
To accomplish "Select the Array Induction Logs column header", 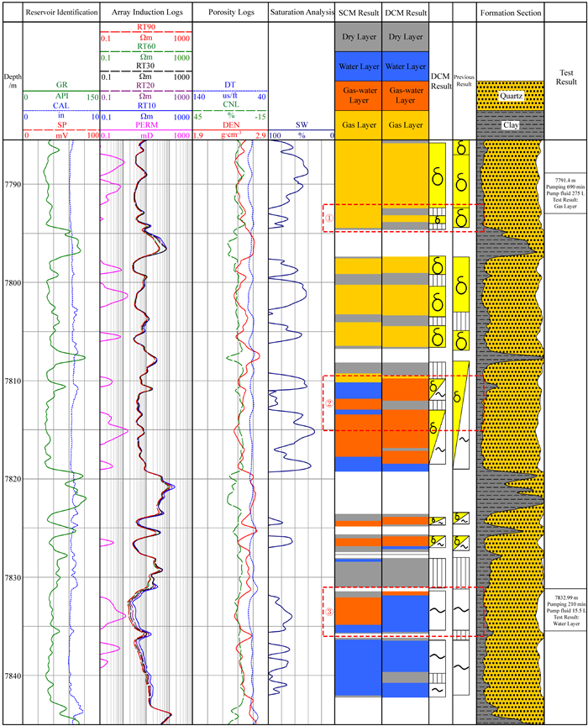I will pyautogui.click(x=146, y=13).
